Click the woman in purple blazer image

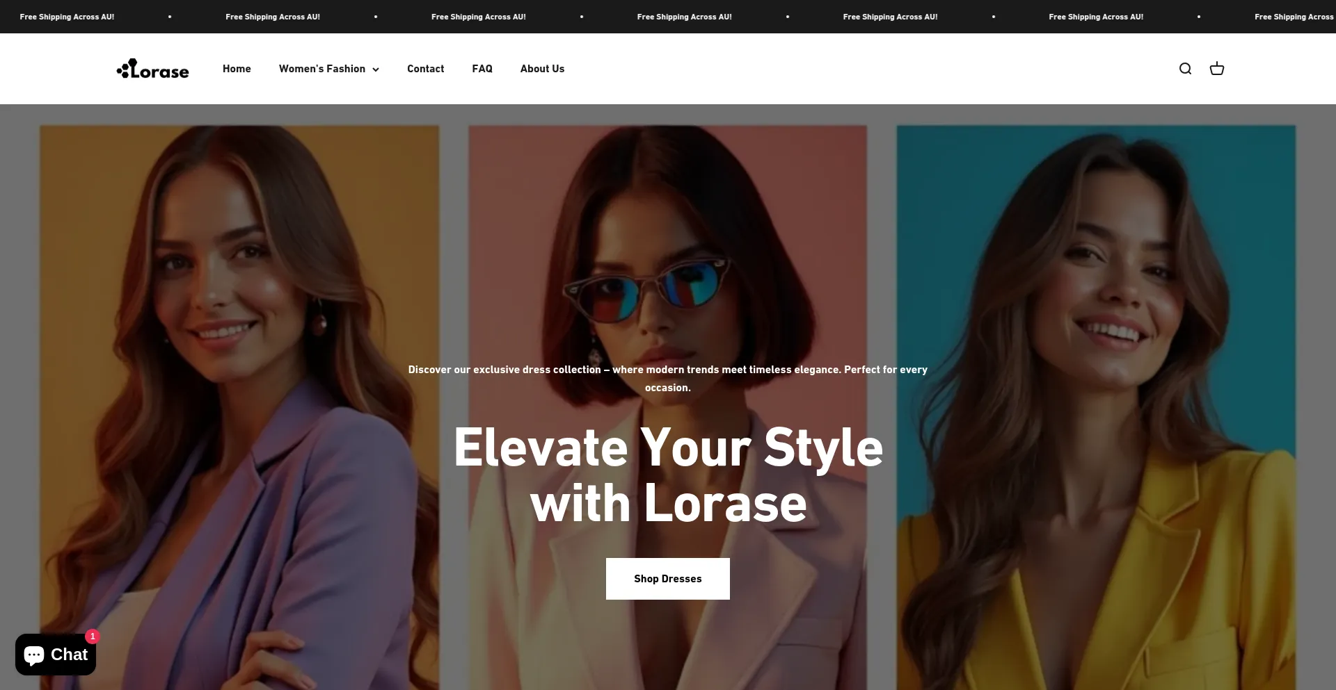pos(239,407)
